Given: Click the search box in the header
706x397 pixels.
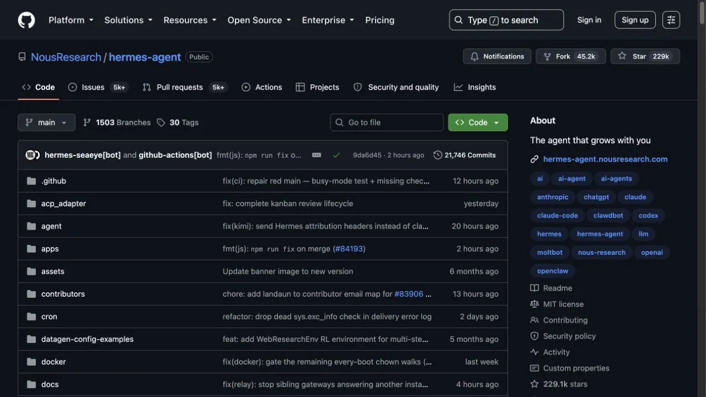Looking at the screenshot, I should pos(506,20).
